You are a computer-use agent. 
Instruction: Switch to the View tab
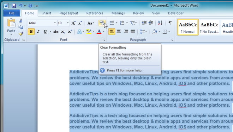click(x=156, y=13)
